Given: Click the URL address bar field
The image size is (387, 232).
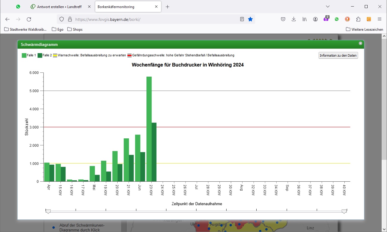Looking at the screenshot, I should pos(155,19).
